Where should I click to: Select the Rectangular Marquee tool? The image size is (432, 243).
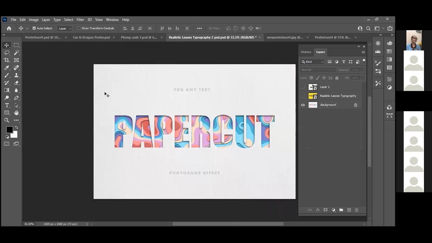[16, 45]
